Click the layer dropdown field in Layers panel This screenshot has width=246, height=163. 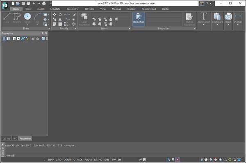pyautogui.click(x=111, y=15)
